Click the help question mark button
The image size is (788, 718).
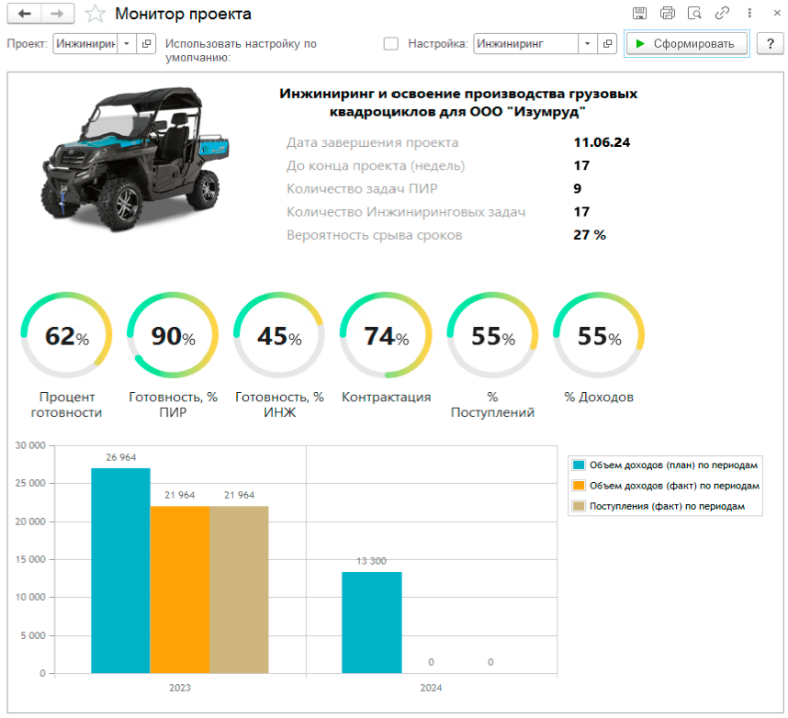(x=770, y=44)
